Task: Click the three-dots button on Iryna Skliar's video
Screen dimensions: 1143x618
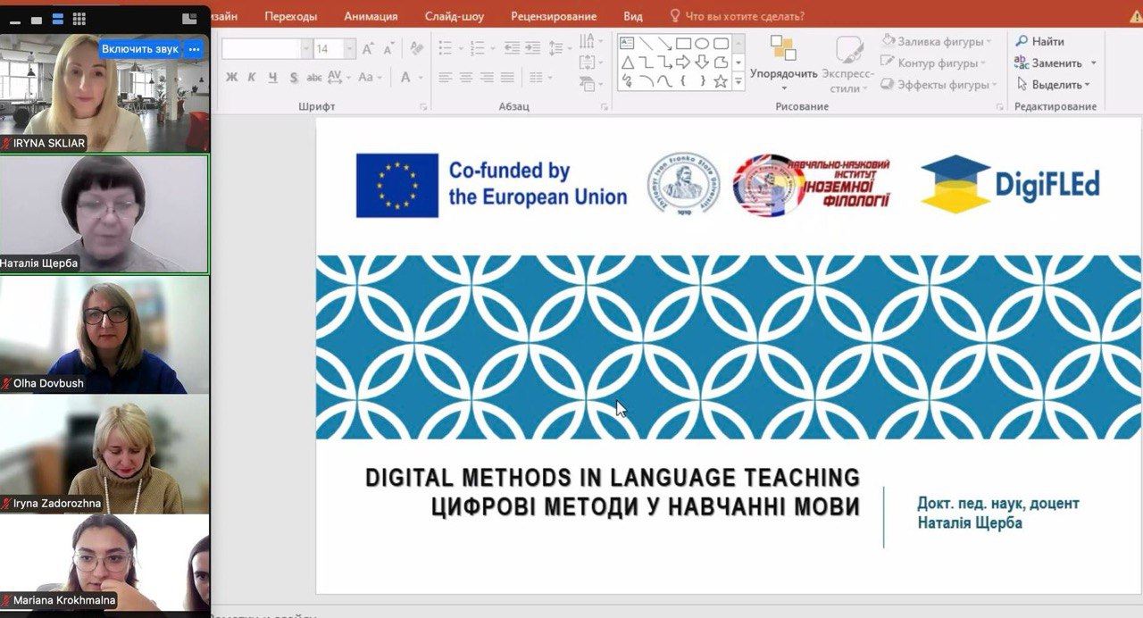Action: [194, 49]
